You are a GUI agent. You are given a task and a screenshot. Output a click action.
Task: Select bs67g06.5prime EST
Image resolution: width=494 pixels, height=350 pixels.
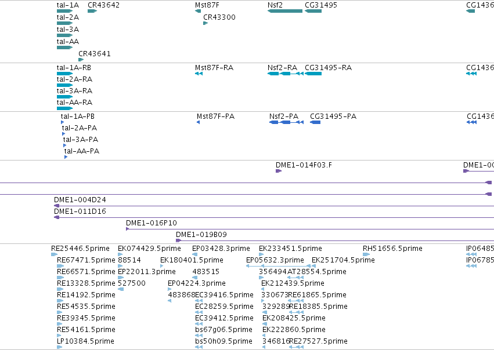pos(199,336)
